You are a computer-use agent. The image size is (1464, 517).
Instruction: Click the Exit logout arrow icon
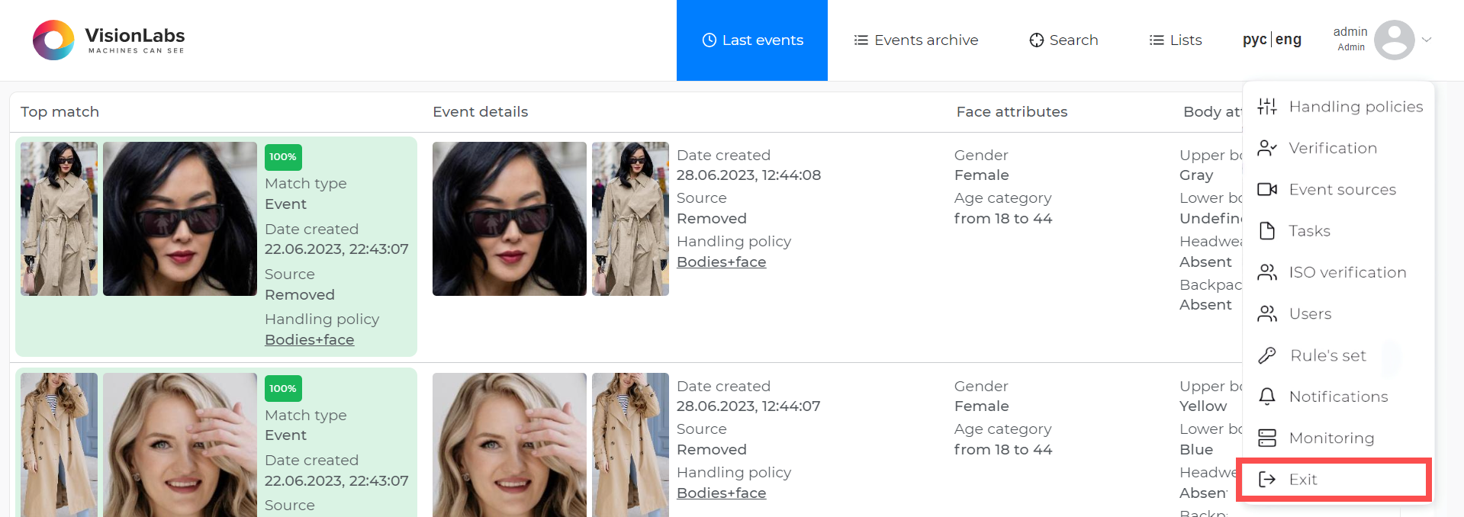click(1267, 479)
